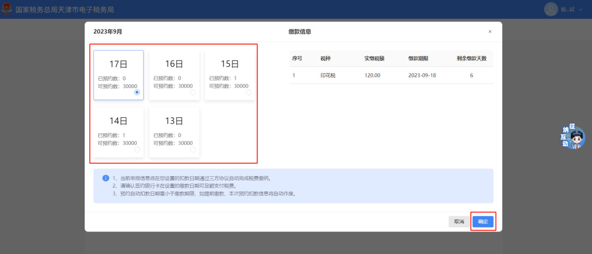This screenshot has height=254, width=592.
Task: Click the tax bureau emblem logo
Action: [x=7, y=10]
